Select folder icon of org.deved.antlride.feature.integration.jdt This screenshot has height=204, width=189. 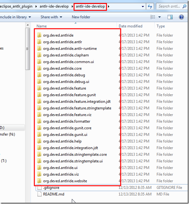tap(39, 101)
